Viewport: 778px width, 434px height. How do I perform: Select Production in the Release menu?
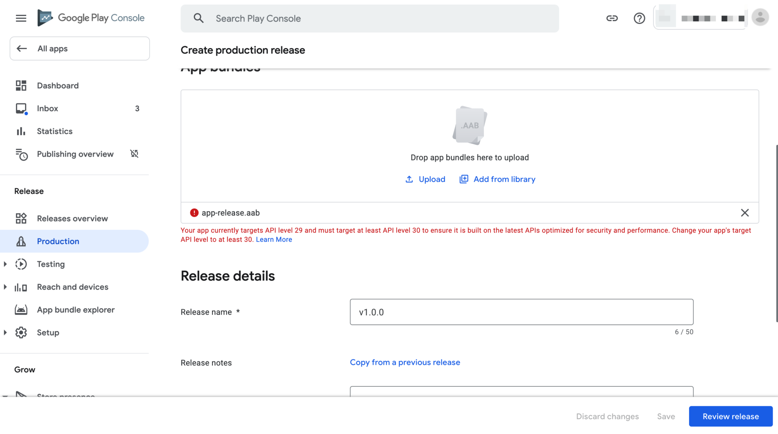(58, 241)
